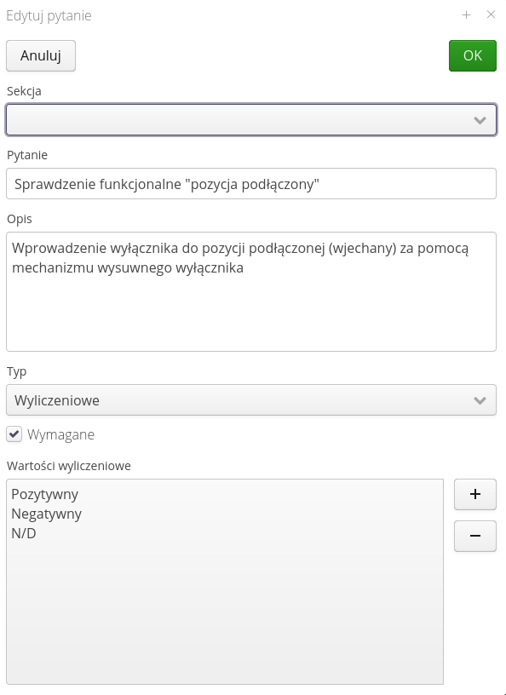Open the Typ dropdown showing Wyliczeniowe

tap(251, 399)
